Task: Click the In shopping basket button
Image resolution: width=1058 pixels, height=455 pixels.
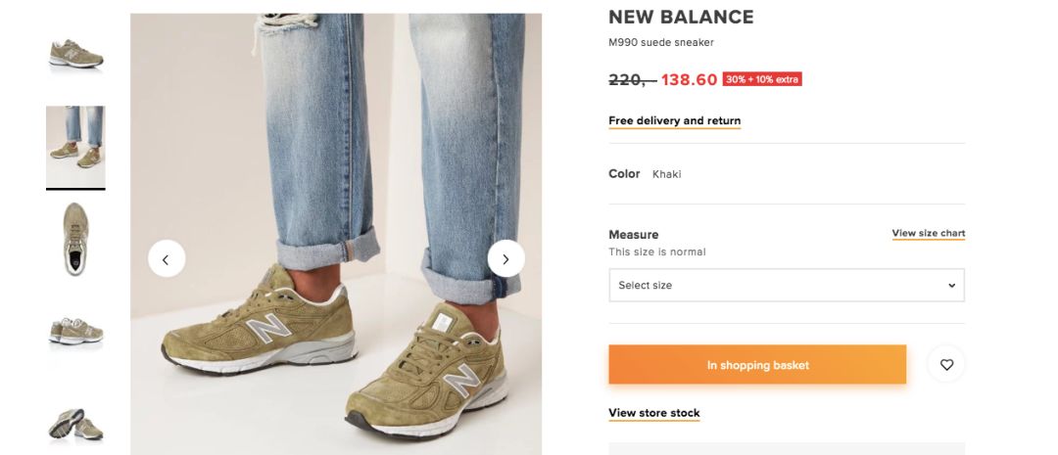Action: 757,365
